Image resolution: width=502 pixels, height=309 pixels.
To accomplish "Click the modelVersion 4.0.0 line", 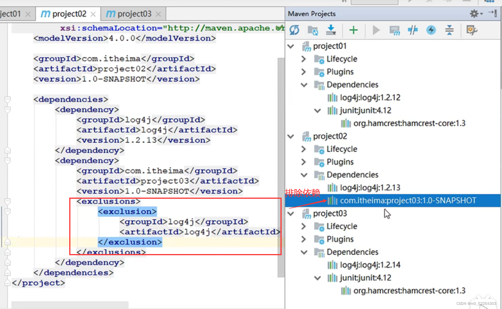I will 125,39.
